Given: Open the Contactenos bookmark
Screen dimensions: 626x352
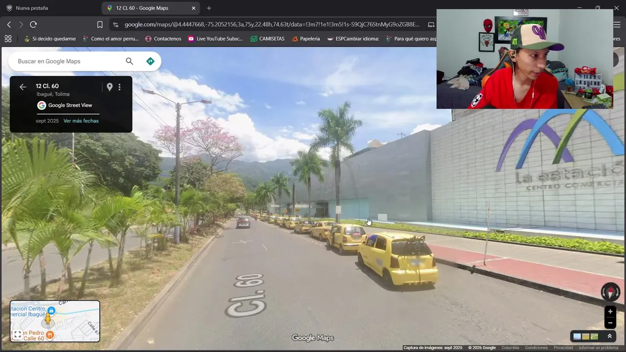Looking at the screenshot, I should pyautogui.click(x=163, y=39).
